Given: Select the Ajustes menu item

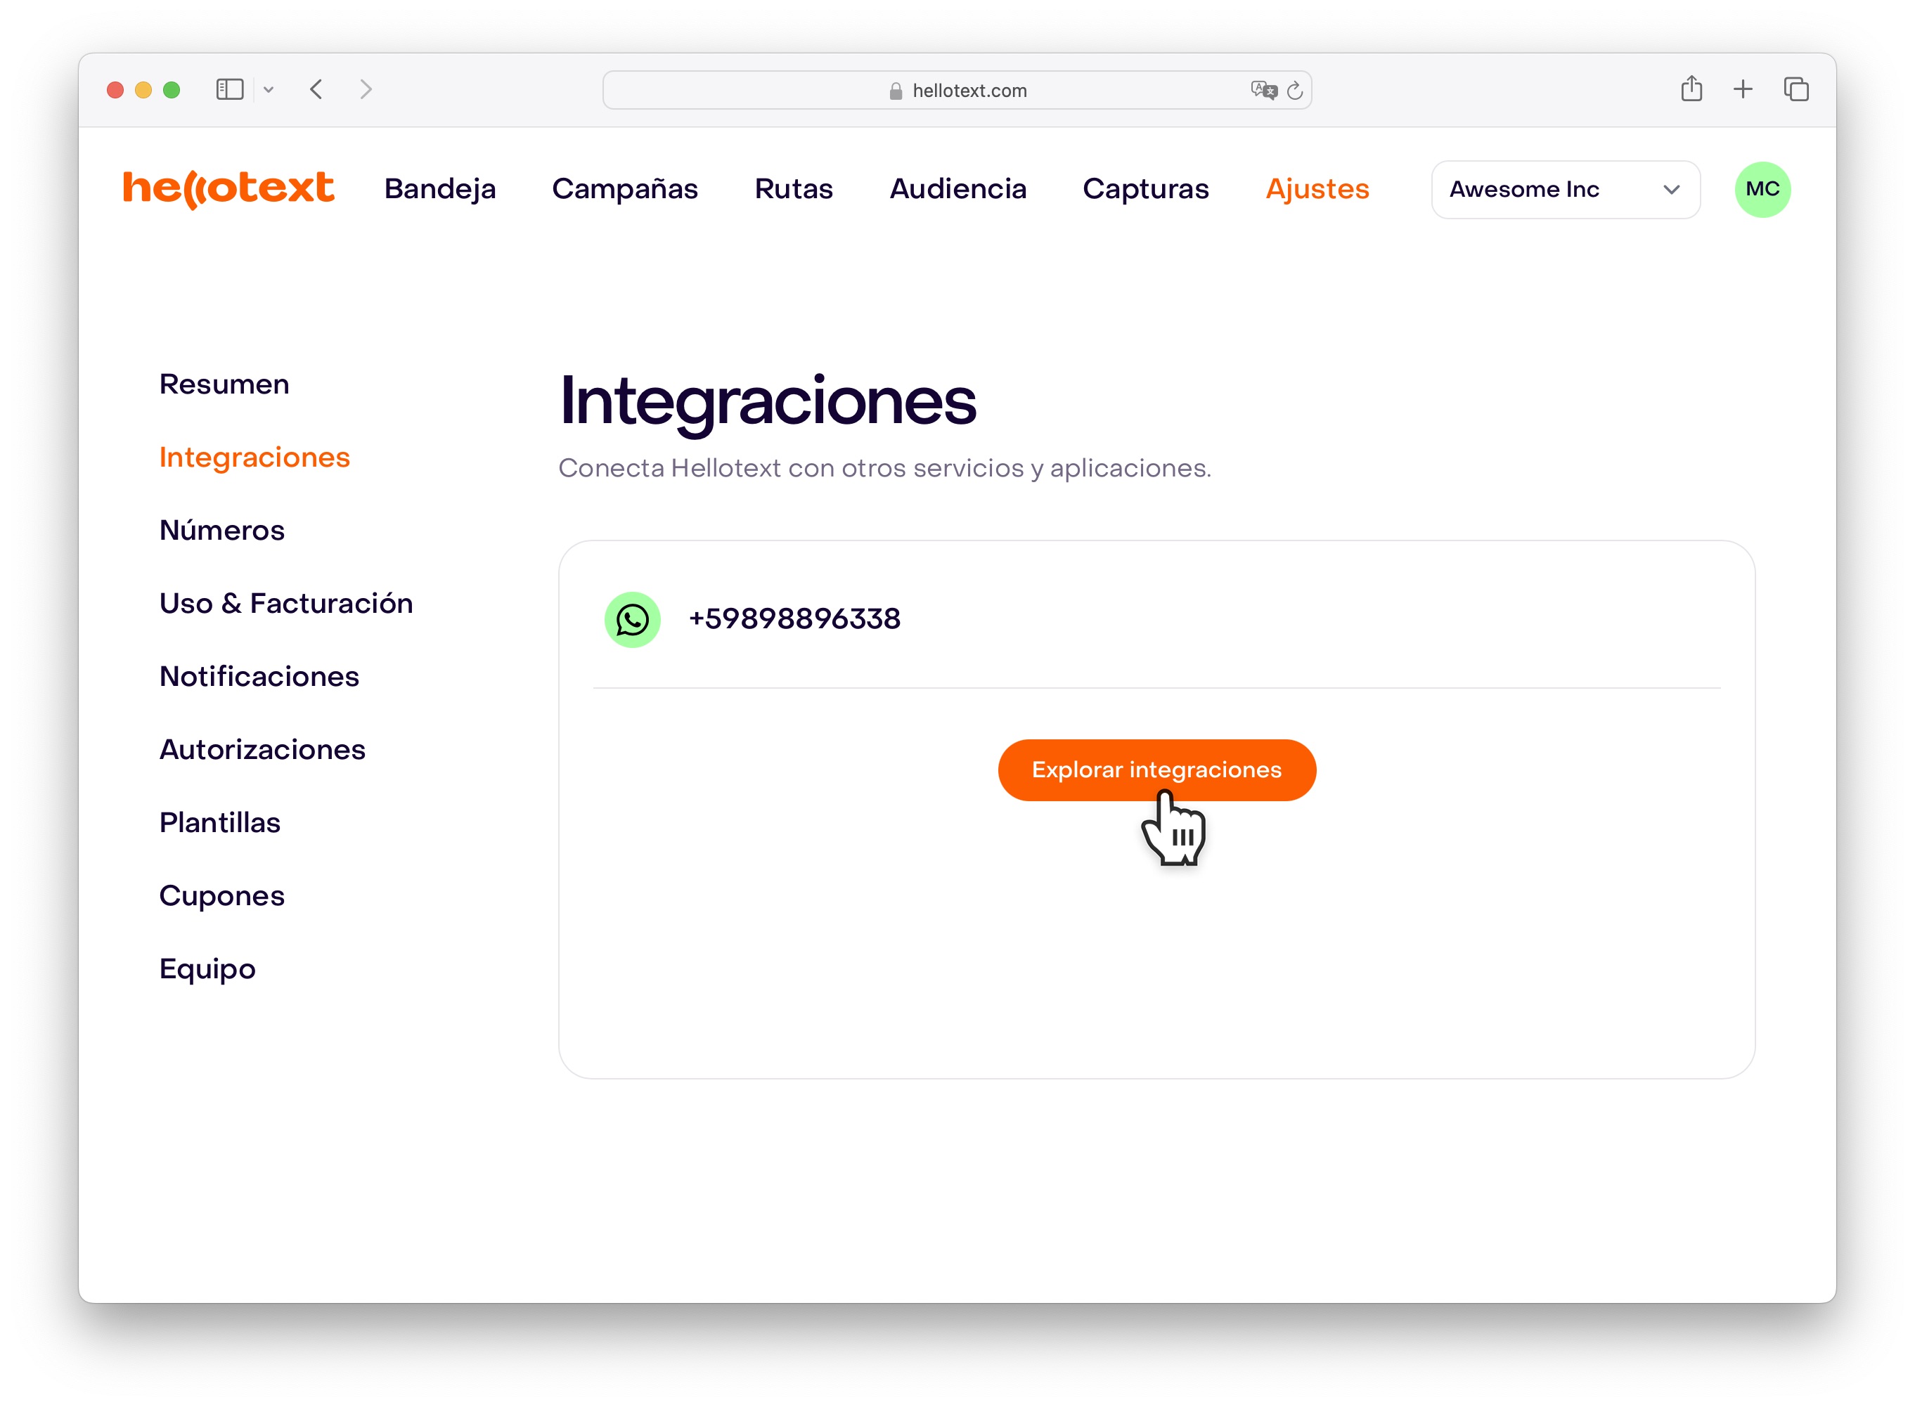Looking at the screenshot, I should (1317, 189).
